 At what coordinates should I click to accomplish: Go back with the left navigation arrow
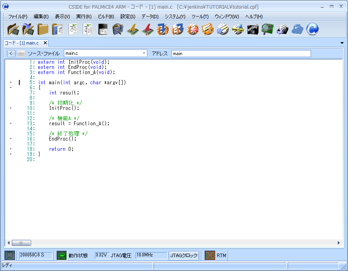point(11,54)
